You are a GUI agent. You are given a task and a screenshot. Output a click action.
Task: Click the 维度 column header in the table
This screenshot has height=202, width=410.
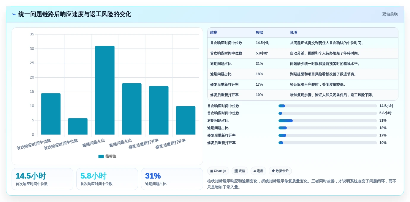click(214, 32)
